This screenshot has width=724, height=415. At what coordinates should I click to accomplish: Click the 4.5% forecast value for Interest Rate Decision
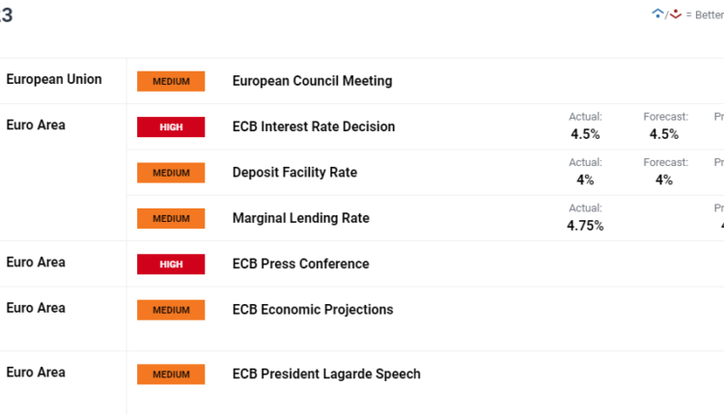(664, 134)
